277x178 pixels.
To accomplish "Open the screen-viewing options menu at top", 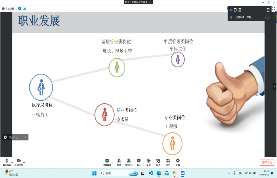I will (151, 2).
